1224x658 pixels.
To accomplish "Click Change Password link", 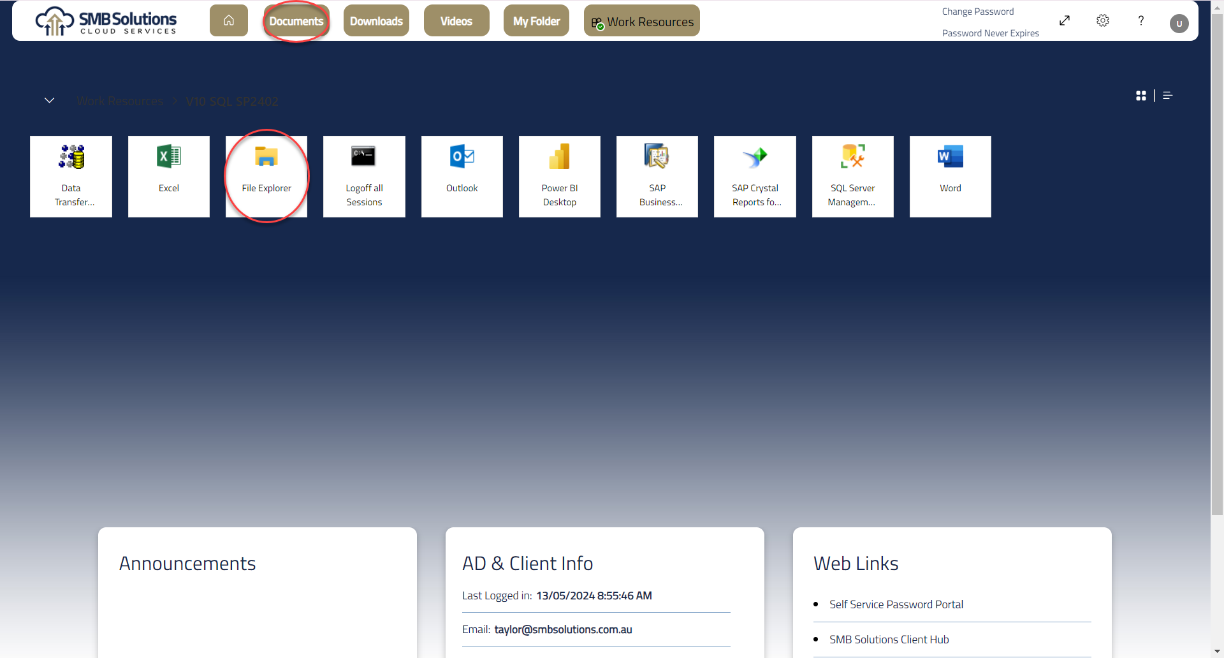I will pos(978,11).
